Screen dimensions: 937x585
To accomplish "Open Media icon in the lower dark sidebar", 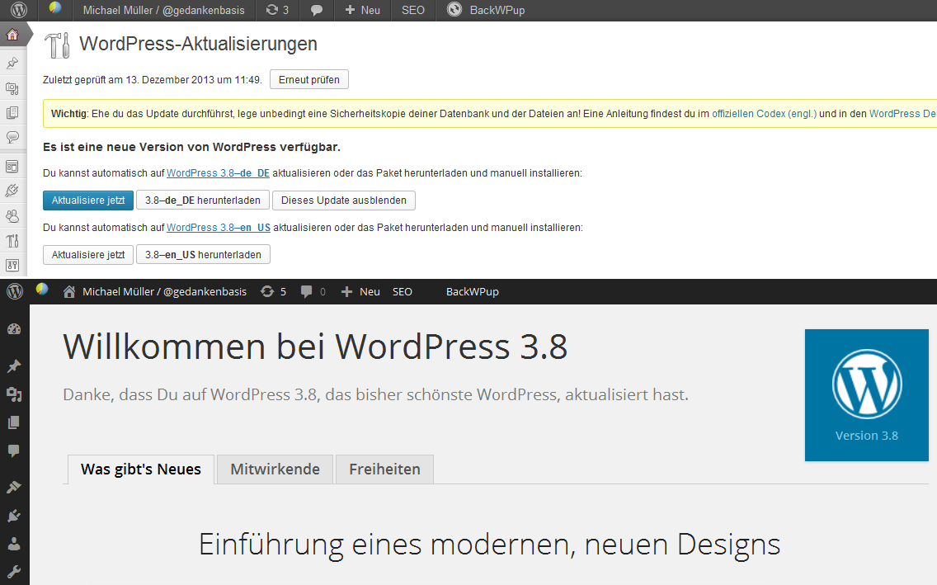I will point(14,394).
